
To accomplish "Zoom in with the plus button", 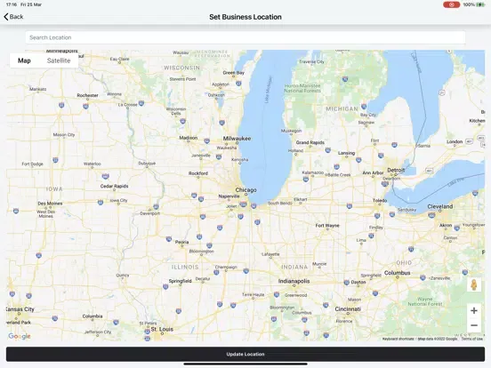I will 474,310.
